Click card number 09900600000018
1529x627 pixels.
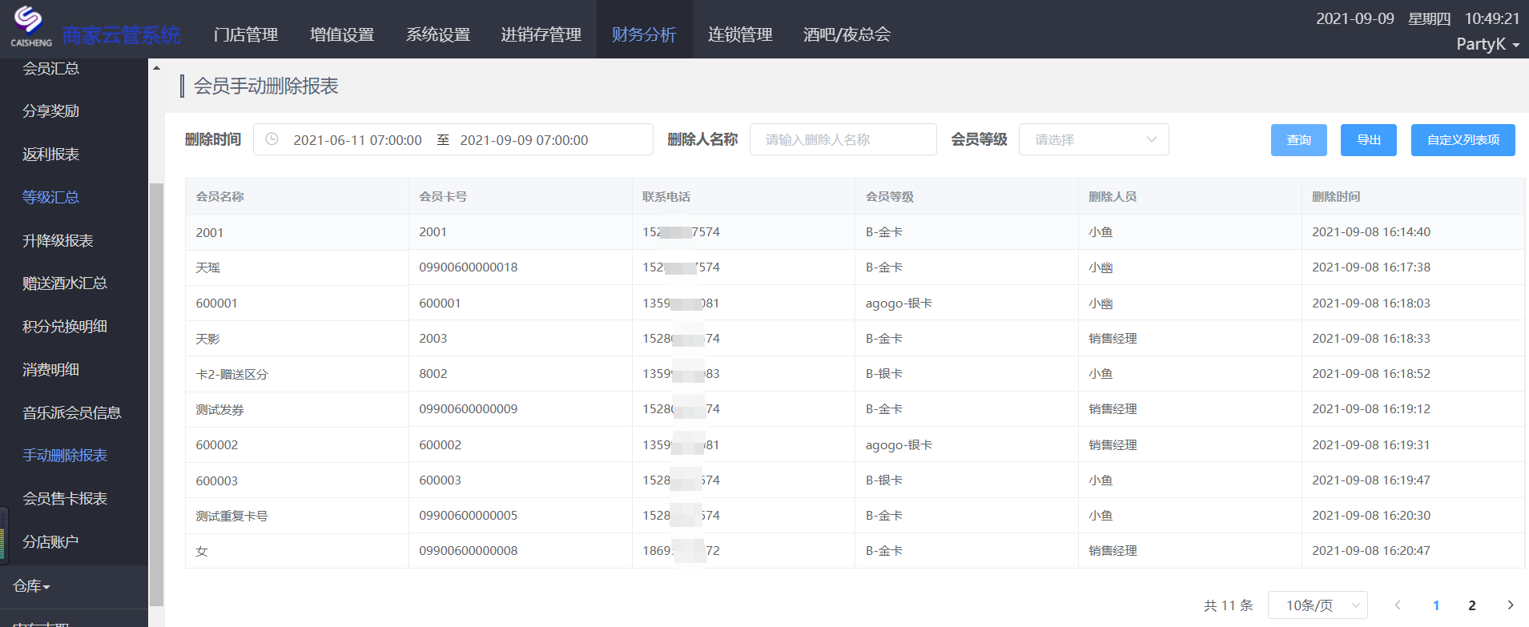pyautogui.click(x=469, y=267)
